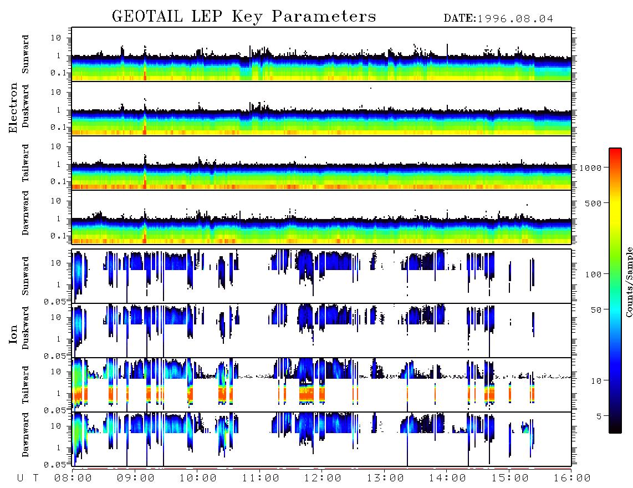The image size is (633, 488).
Task: Click the 09:00 time tick label
Action: (136, 478)
